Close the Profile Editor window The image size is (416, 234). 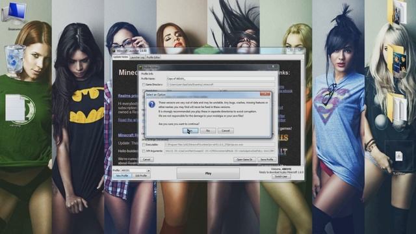(273, 67)
